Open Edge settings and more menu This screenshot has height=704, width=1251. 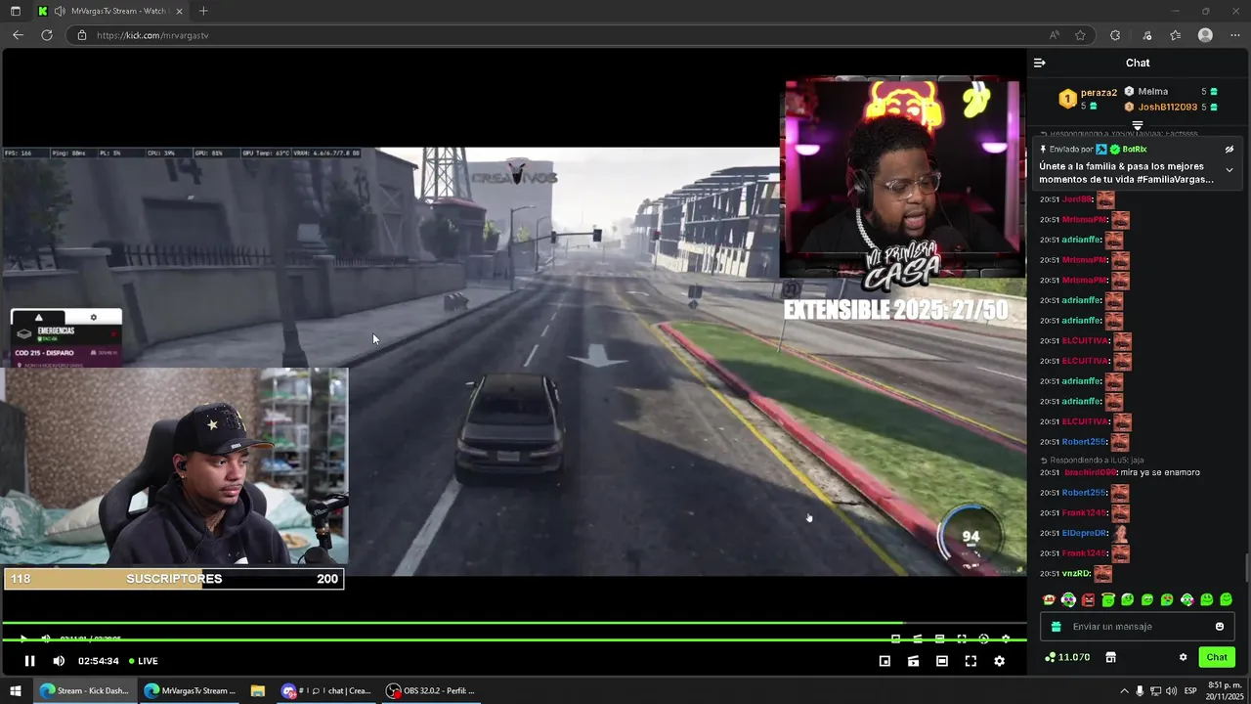[1233, 35]
